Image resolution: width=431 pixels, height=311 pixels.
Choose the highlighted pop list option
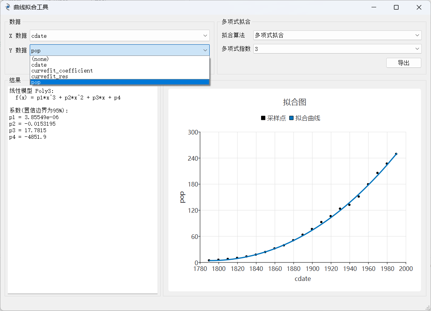pyautogui.click(x=119, y=82)
